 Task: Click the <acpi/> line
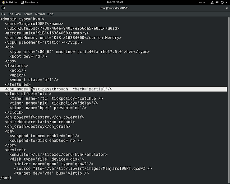18,70
